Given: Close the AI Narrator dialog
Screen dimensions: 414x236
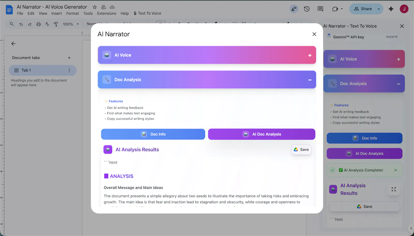Looking at the screenshot, I should coord(314,34).
